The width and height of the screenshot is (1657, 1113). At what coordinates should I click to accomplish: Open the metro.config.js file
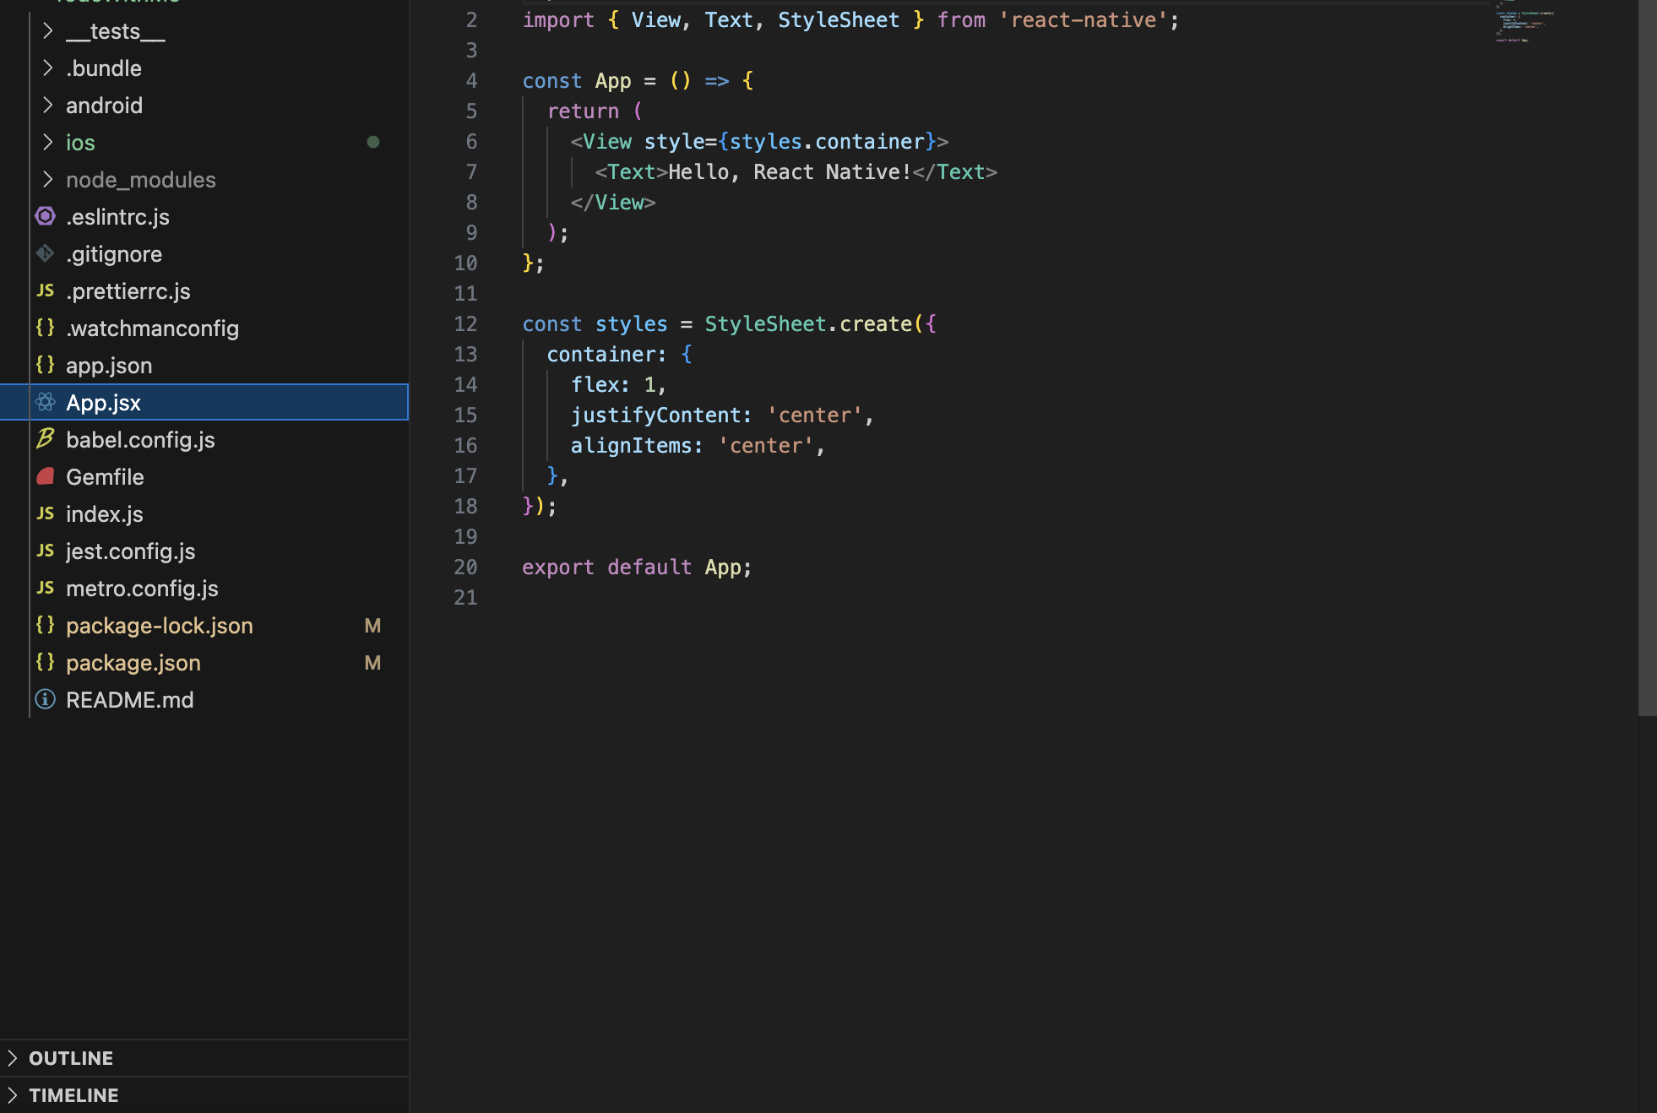(142, 589)
